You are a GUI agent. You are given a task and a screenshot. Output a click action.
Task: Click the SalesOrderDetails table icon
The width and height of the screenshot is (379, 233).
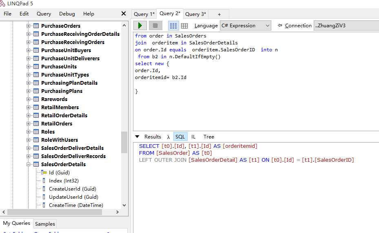pos(36,165)
